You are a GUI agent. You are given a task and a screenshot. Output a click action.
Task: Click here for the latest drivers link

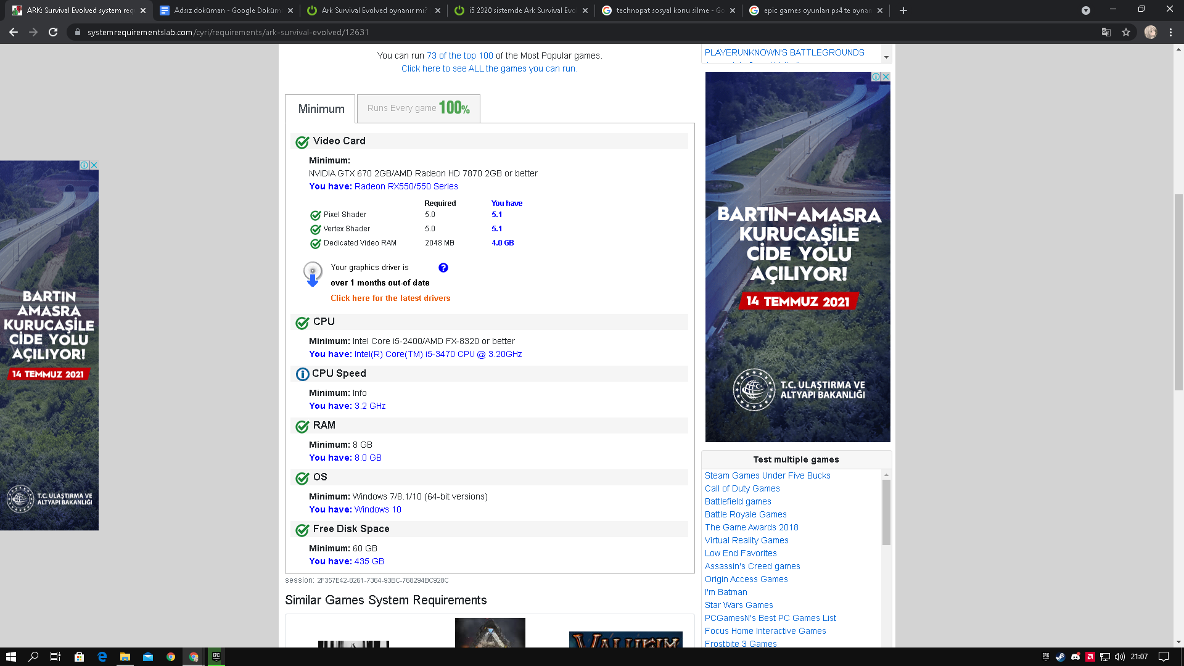point(390,298)
